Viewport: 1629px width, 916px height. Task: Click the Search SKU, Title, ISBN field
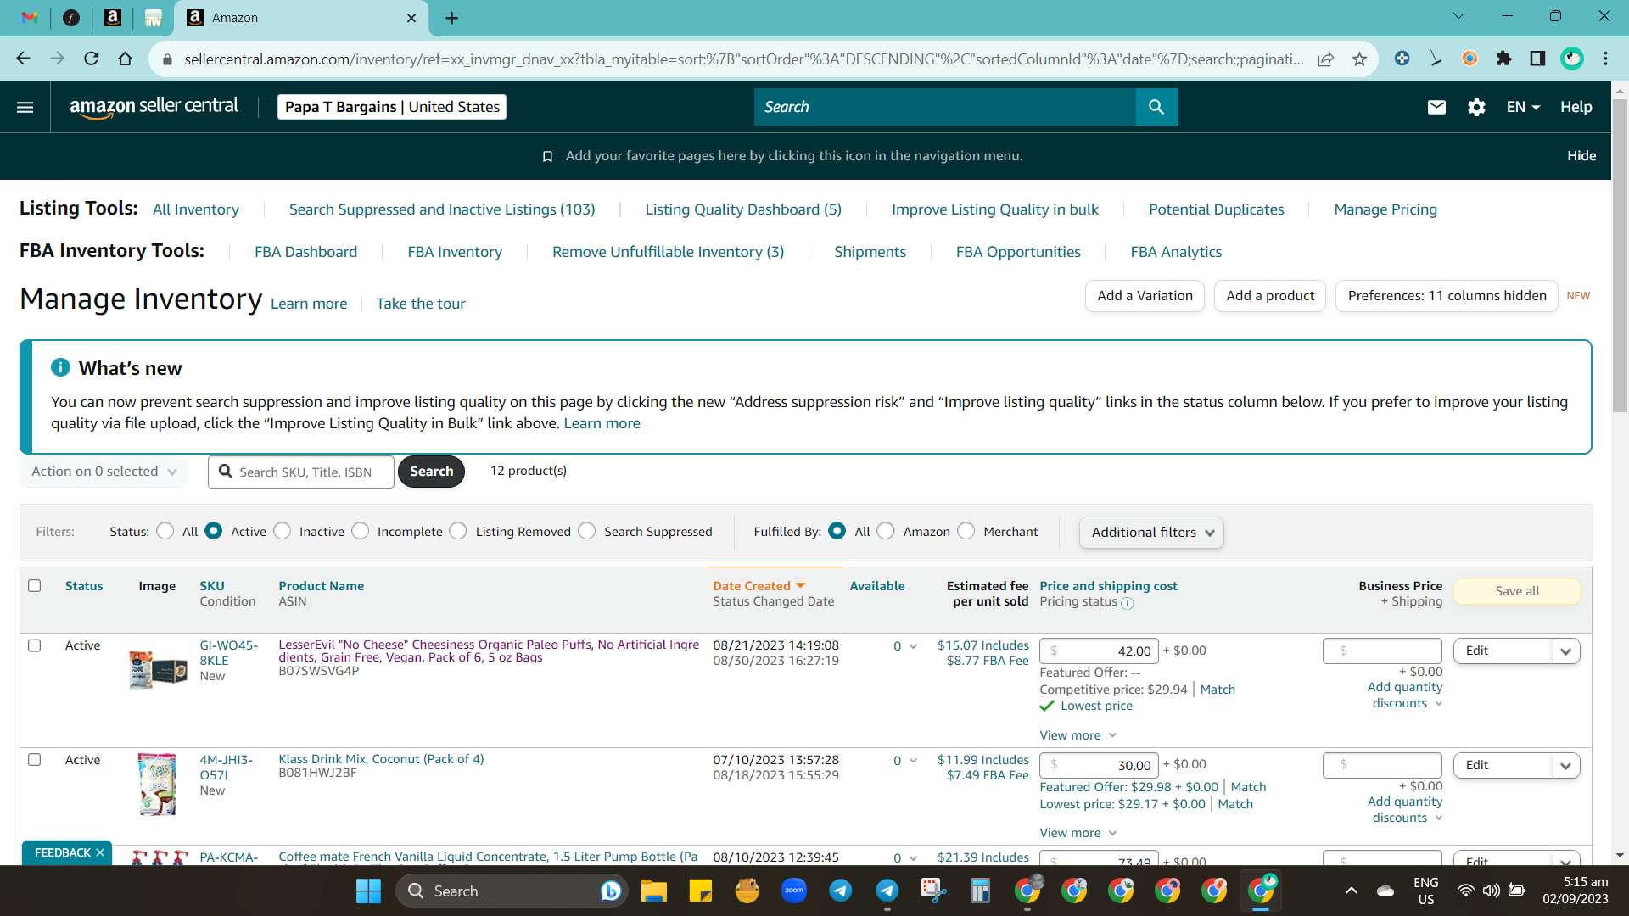tap(301, 472)
